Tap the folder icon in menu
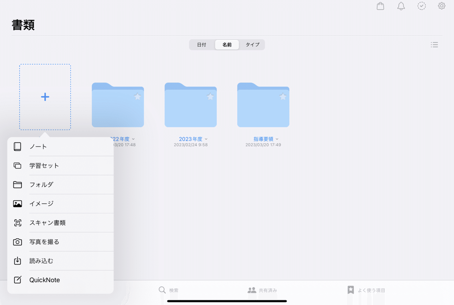 (x=17, y=185)
